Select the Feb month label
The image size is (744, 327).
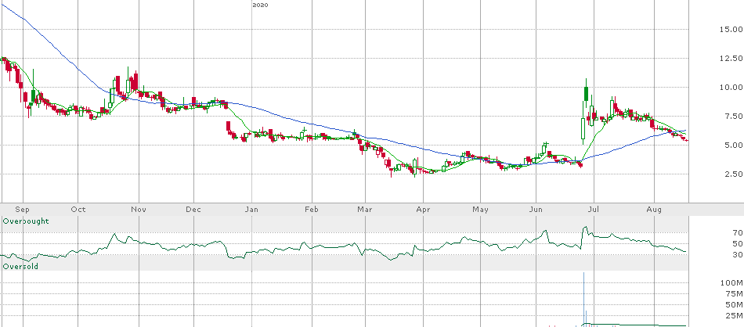tap(311, 210)
